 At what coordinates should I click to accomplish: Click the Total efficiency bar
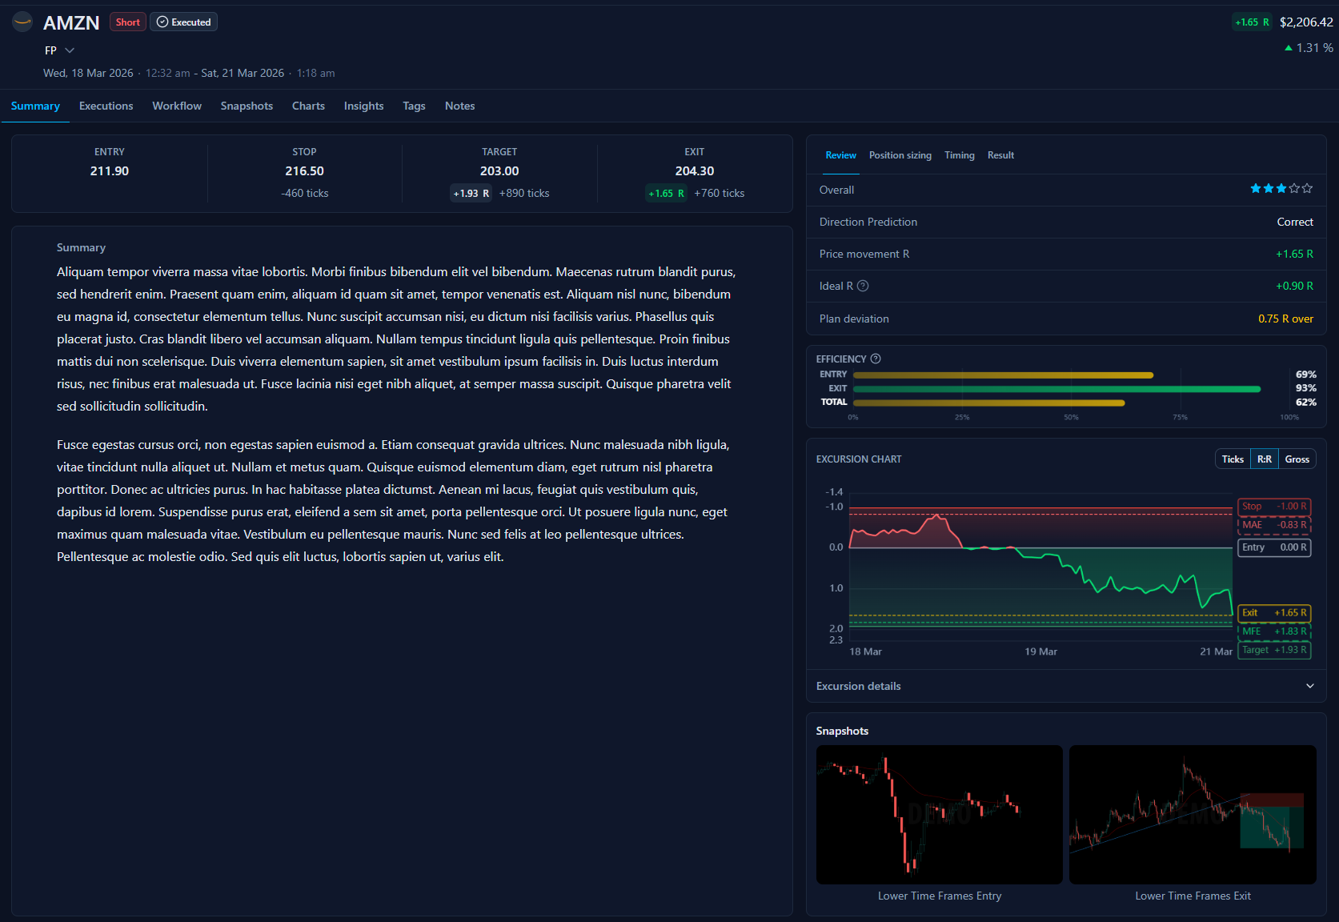(x=988, y=403)
